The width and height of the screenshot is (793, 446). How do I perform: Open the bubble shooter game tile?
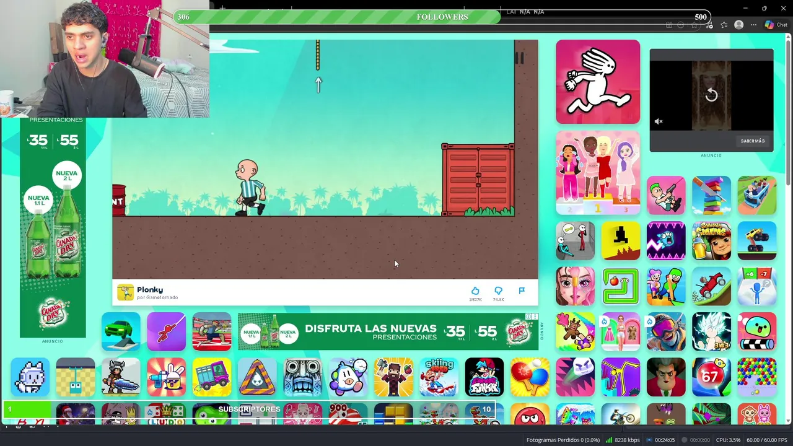(757, 377)
